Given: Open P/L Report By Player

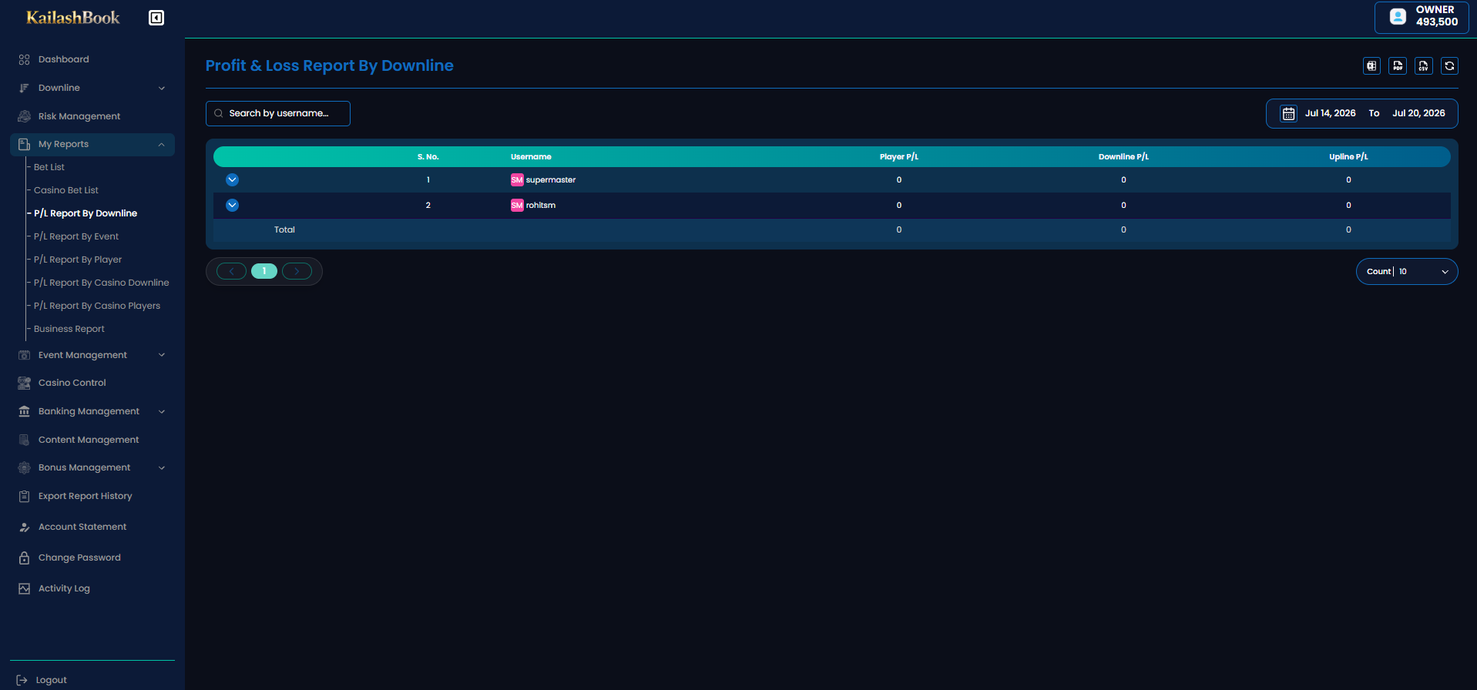Looking at the screenshot, I should [x=78, y=260].
